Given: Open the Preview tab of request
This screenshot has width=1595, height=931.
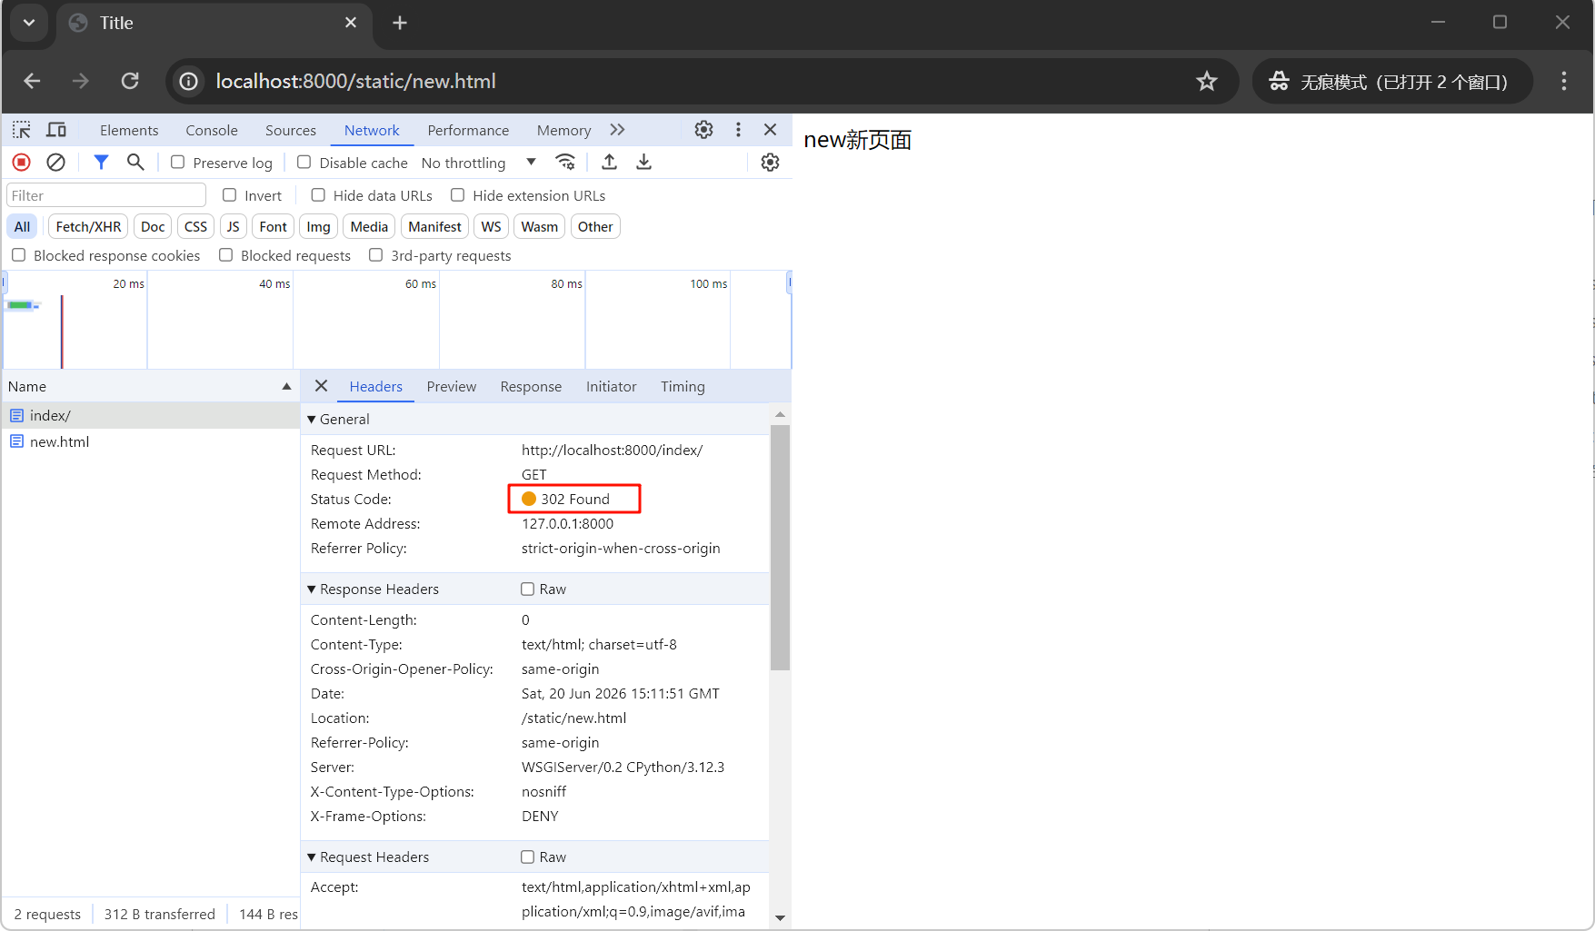Looking at the screenshot, I should coord(452,386).
